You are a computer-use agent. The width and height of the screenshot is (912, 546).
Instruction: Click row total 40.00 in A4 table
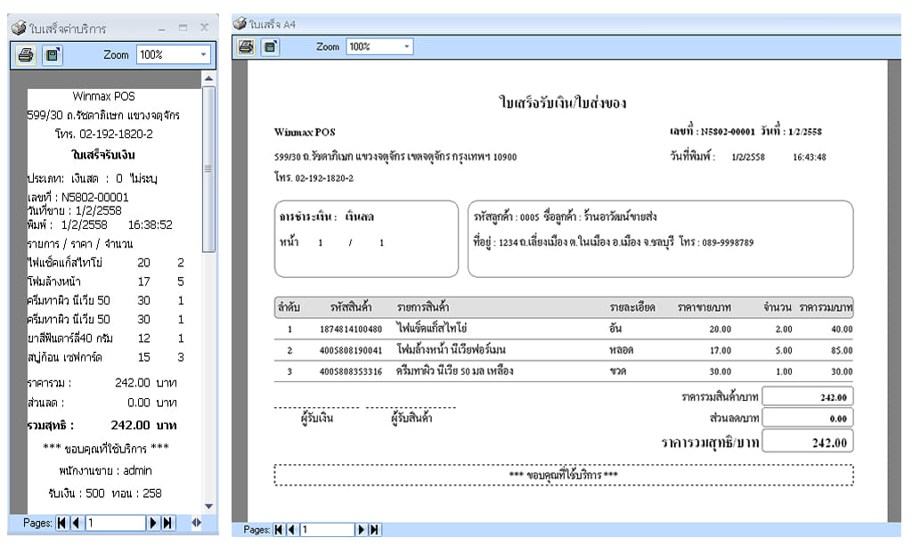pos(842,329)
